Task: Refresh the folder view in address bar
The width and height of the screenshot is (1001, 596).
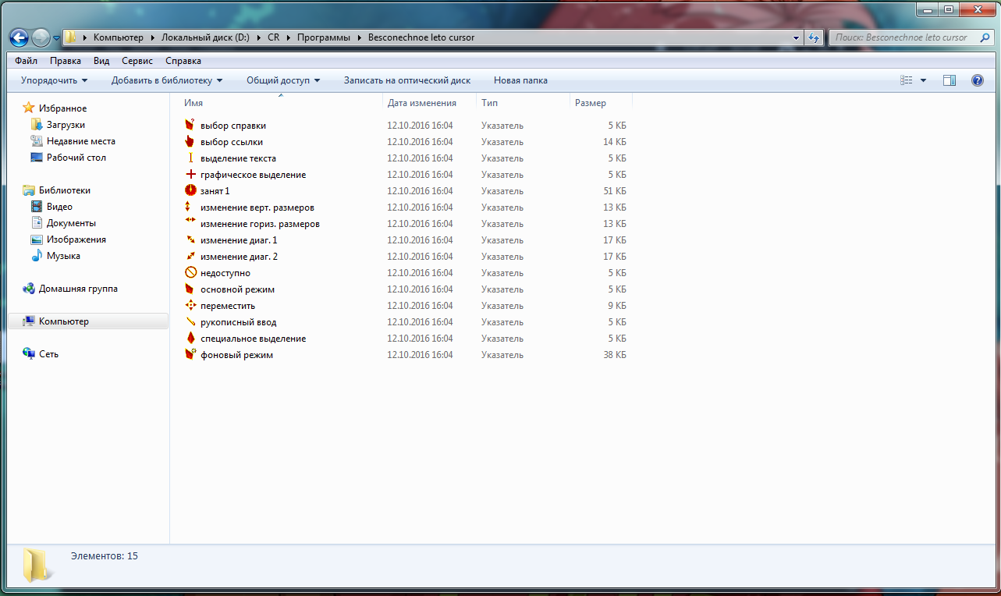Action: click(815, 37)
